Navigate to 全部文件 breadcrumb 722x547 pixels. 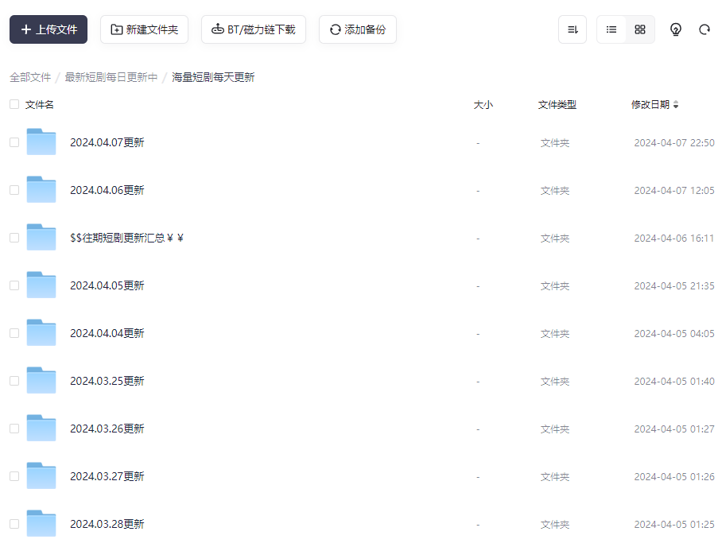pos(30,78)
